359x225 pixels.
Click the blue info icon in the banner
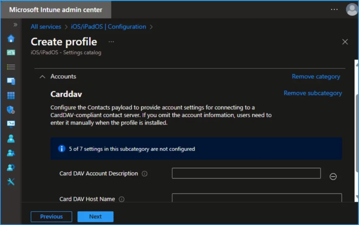click(62, 149)
